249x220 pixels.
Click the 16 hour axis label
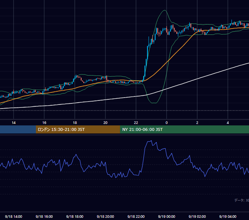(44, 123)
